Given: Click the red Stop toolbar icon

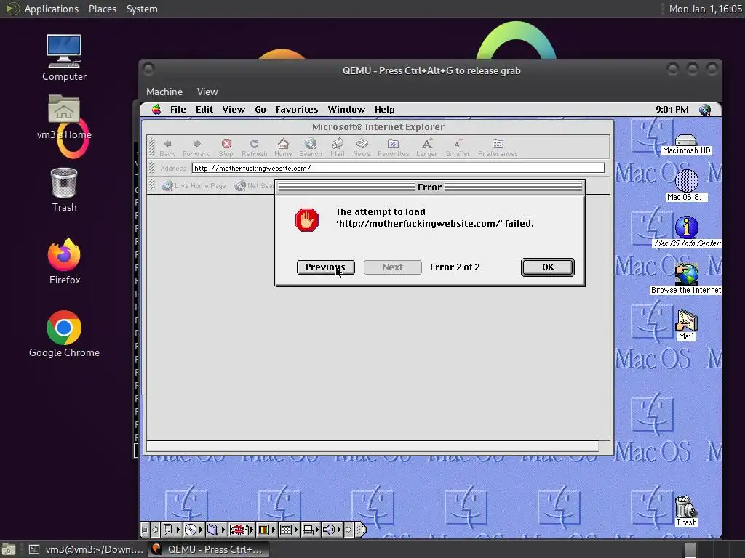Looking at the screenshot, I should pos(226,147).
